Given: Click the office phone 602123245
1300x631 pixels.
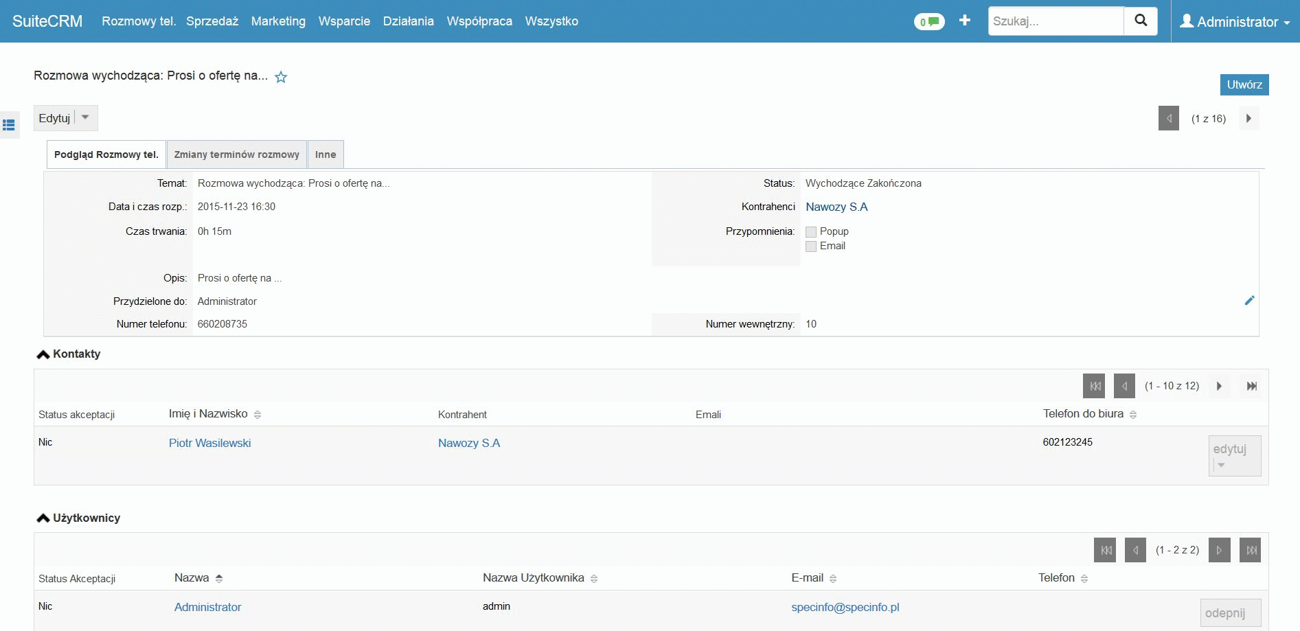Looking at the screenshot, I should (1068, 442).
